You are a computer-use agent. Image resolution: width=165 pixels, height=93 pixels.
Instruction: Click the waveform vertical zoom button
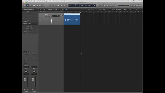[125, 10]
